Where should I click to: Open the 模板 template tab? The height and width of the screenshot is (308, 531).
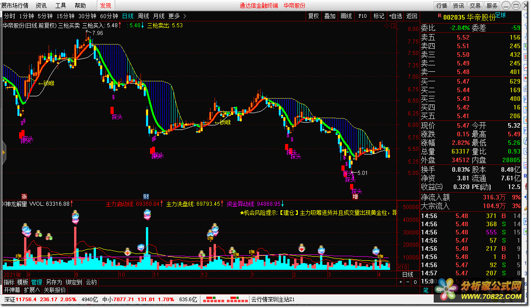tap(23, 282)
